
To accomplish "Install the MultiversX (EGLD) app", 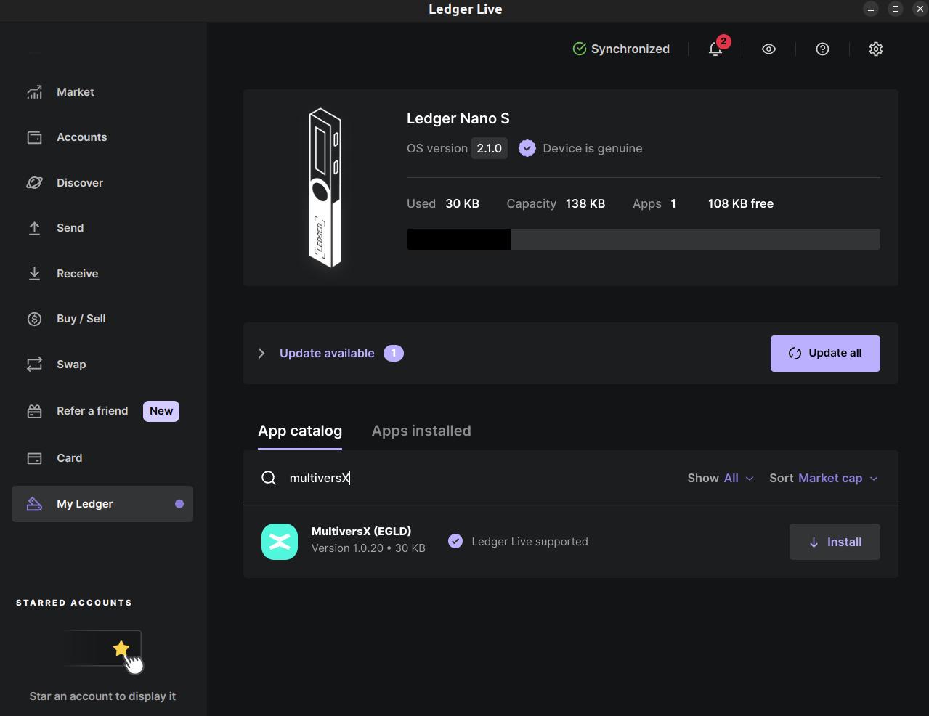I will [834, 541].
